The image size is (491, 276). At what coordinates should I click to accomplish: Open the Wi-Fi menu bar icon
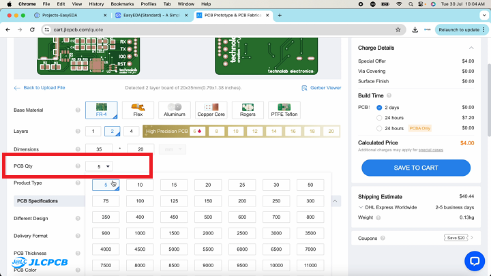pos(399,4)
